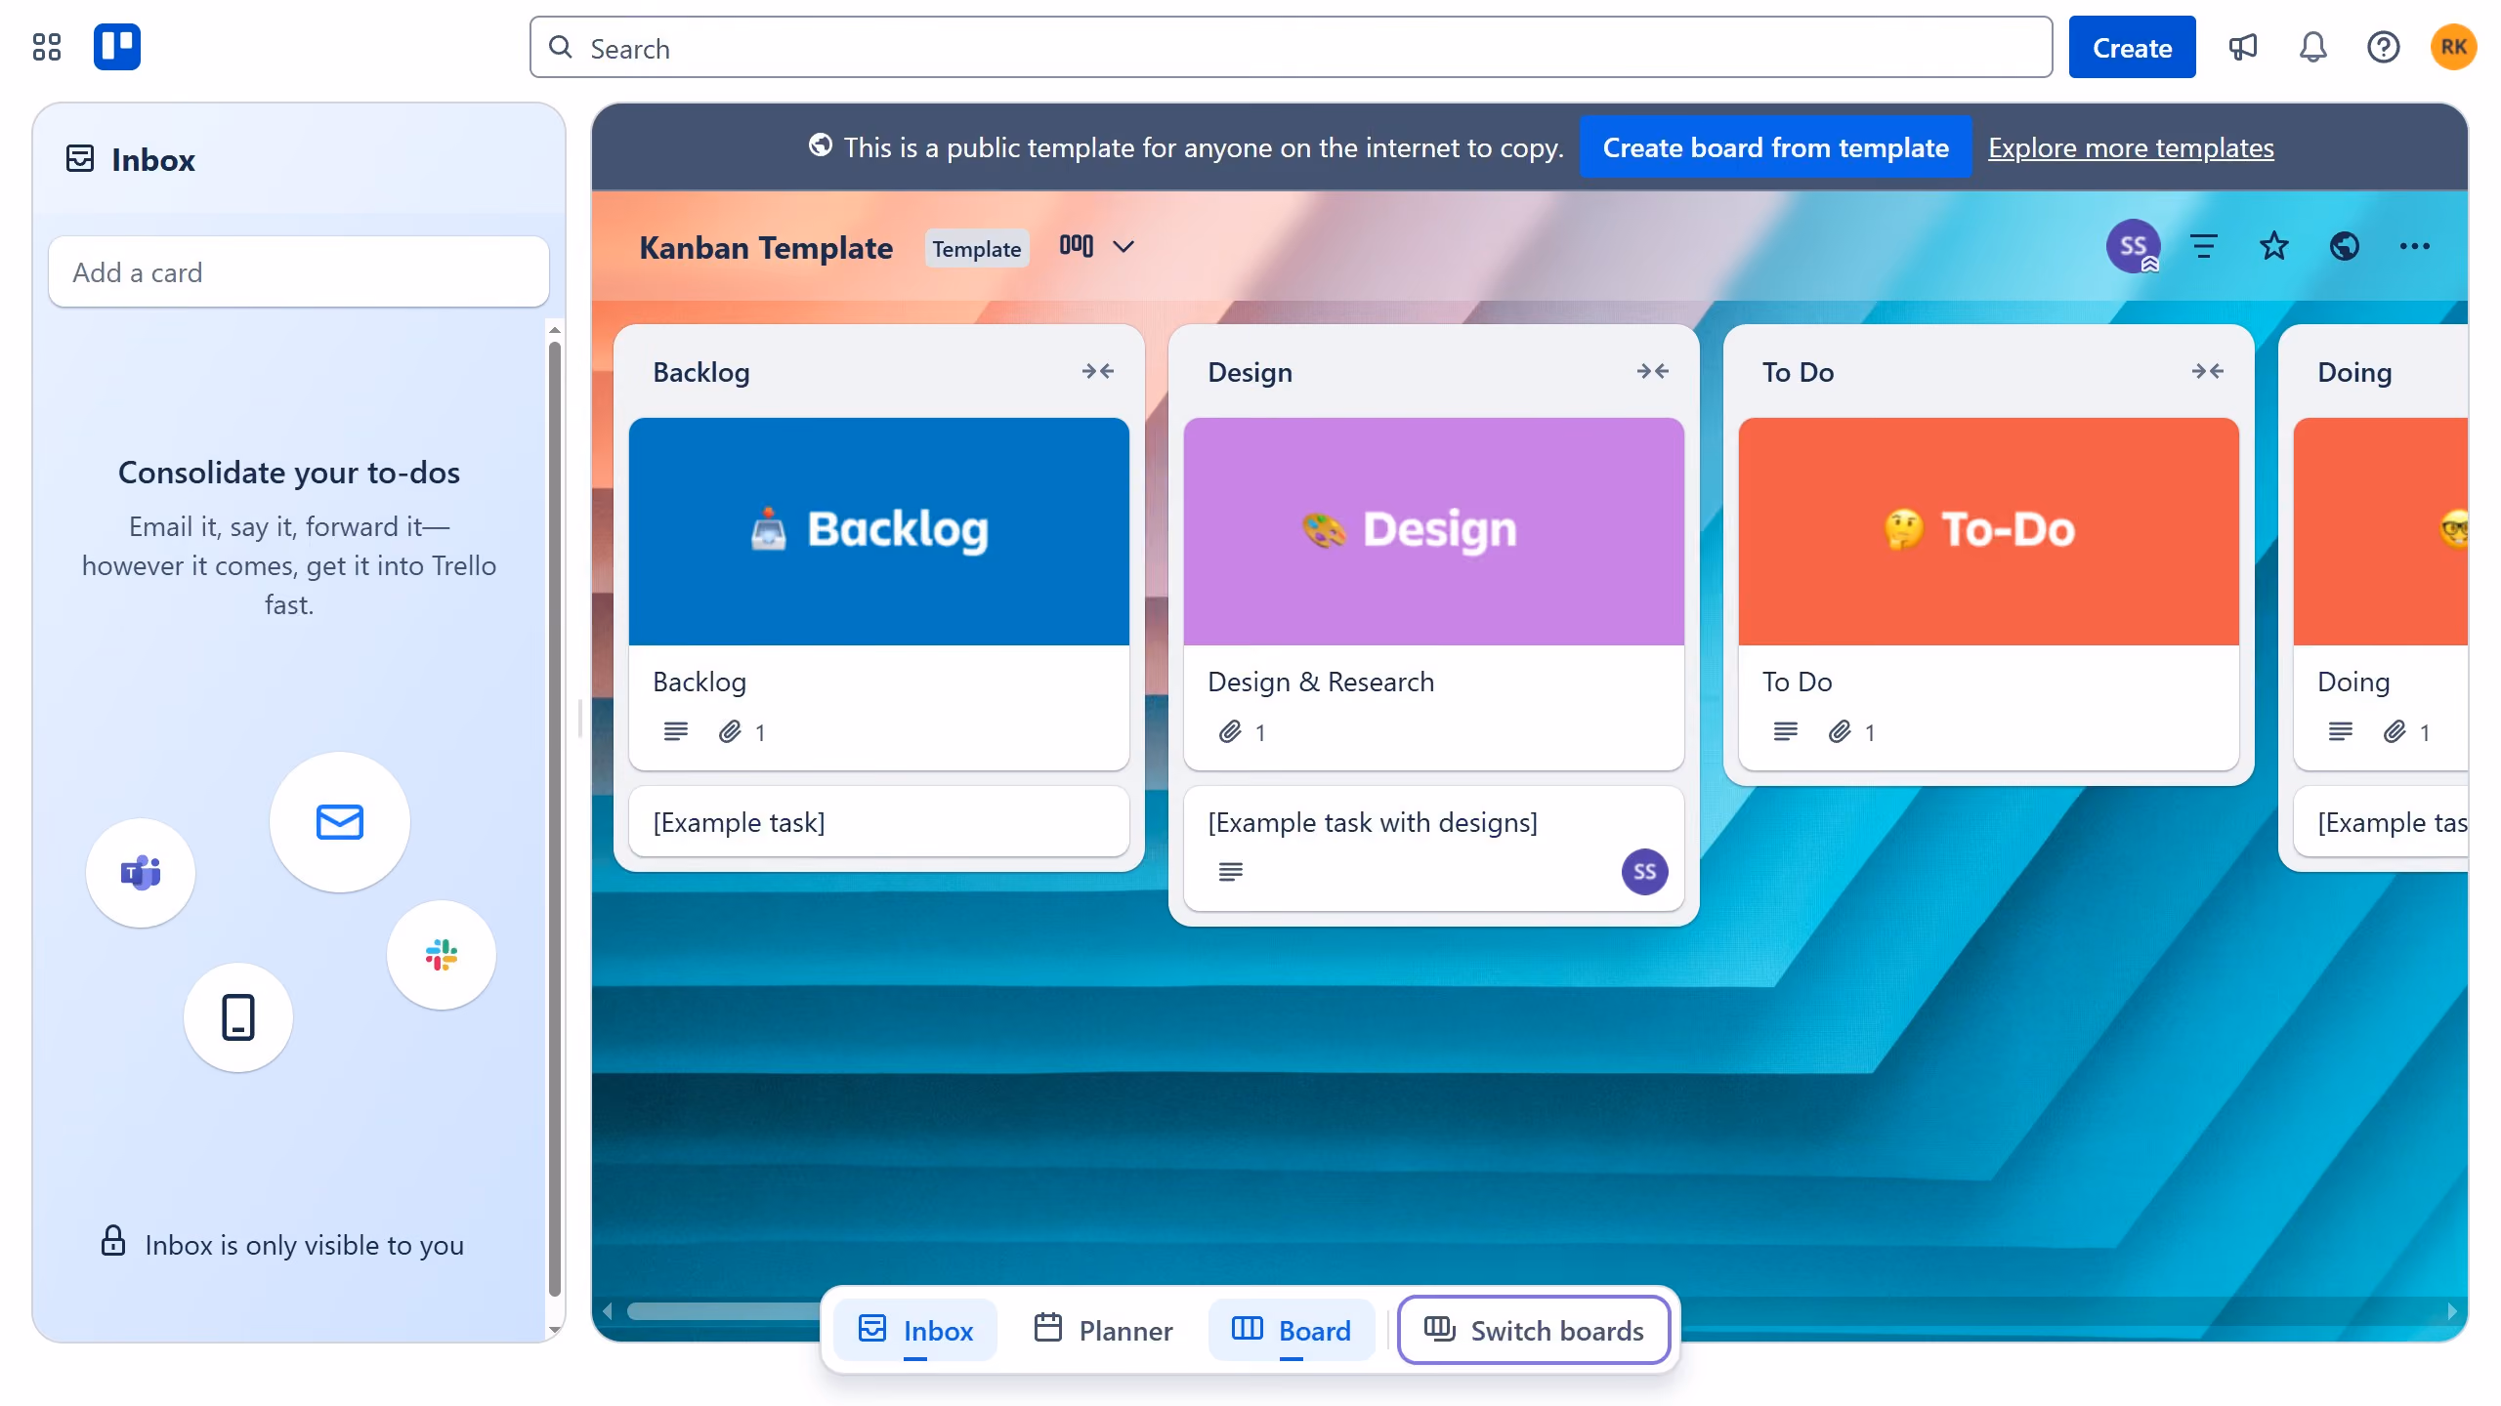Screen dimensions: 2501x1406
Task: Open the board filter icon
Action: 2204,246
